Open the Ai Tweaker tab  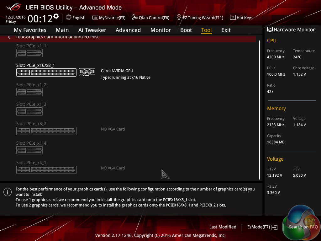point(92,30)
